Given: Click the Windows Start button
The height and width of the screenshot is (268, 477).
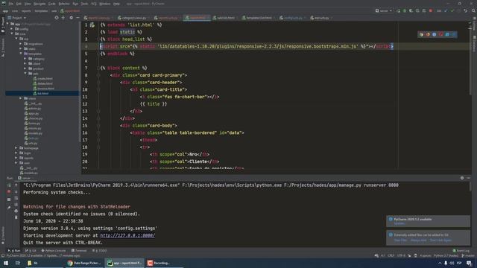Looking at the screenshot, I should (6, 263).
